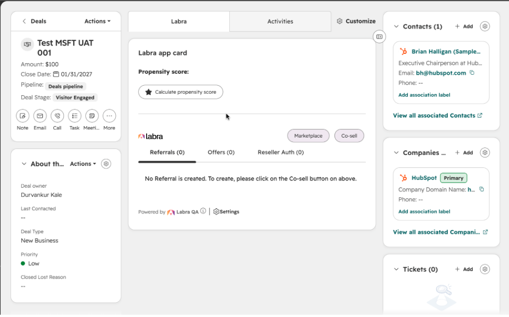Copy Brian Halligan's email address icon
Viewport: 509px width, 317px height.
coord(472,73)
